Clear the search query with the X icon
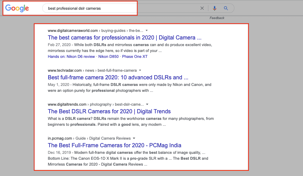The image size is (303, 176). [x=202, y=8]
